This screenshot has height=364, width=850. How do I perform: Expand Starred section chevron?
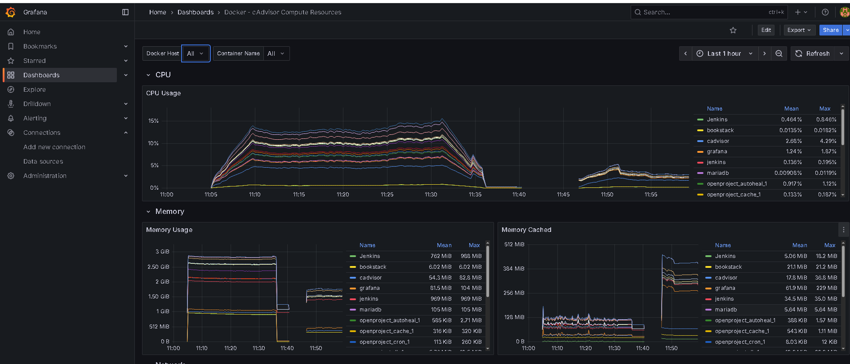pyautogui.click(x=126, y=61)
